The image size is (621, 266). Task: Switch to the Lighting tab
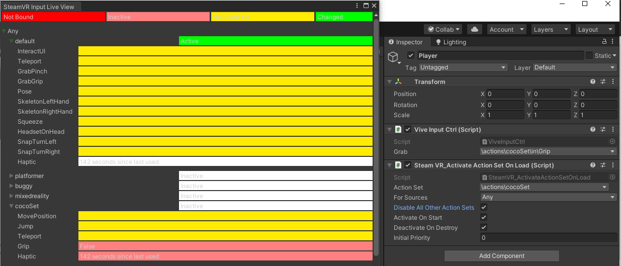pyautogui.click(x=451, y=42)
